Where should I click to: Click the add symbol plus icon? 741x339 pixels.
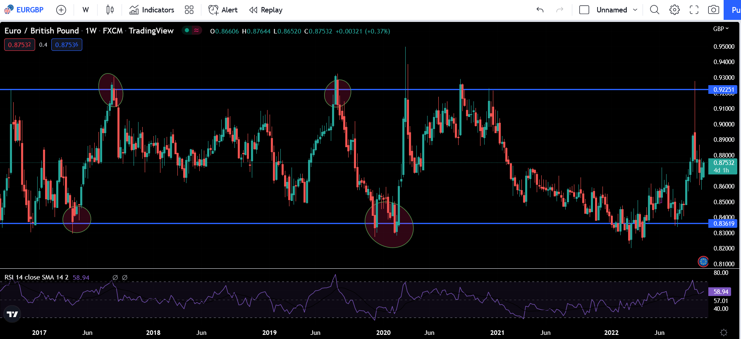pos(61,10)
